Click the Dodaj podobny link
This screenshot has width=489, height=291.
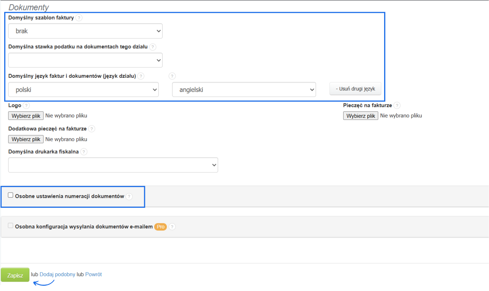(x=57, y=274)
